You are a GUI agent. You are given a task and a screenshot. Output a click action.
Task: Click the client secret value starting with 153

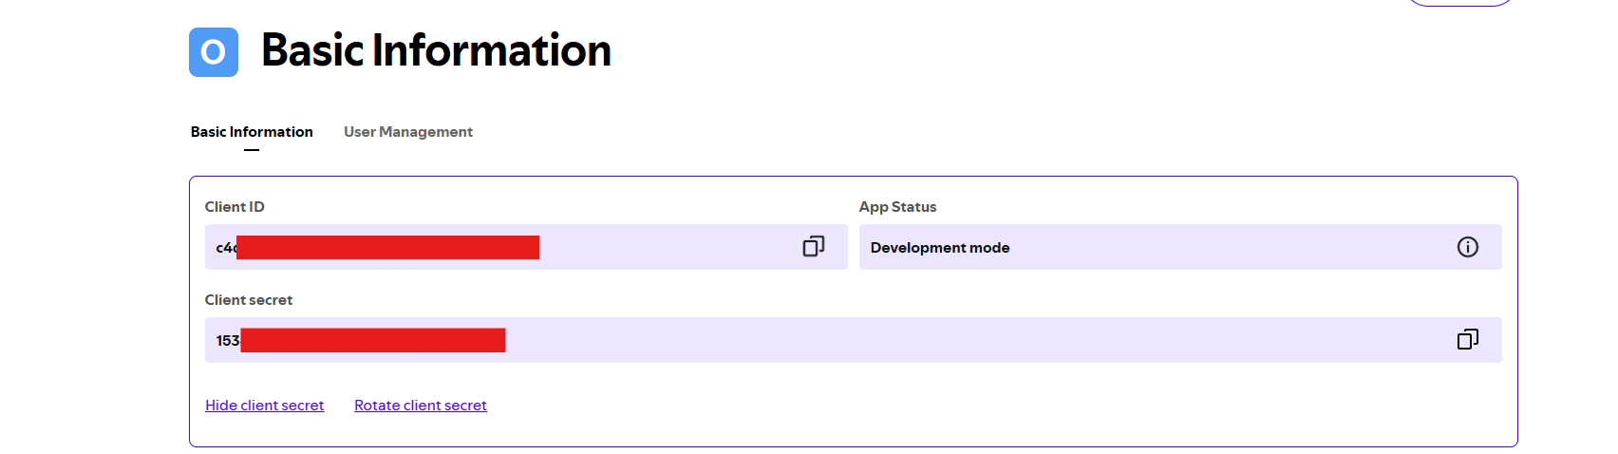click(x=227, y=341)
